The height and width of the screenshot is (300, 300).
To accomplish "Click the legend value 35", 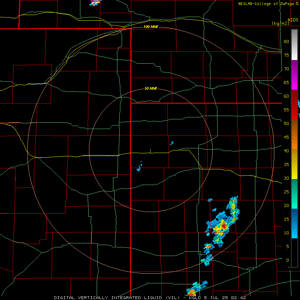I will (286, 165).
